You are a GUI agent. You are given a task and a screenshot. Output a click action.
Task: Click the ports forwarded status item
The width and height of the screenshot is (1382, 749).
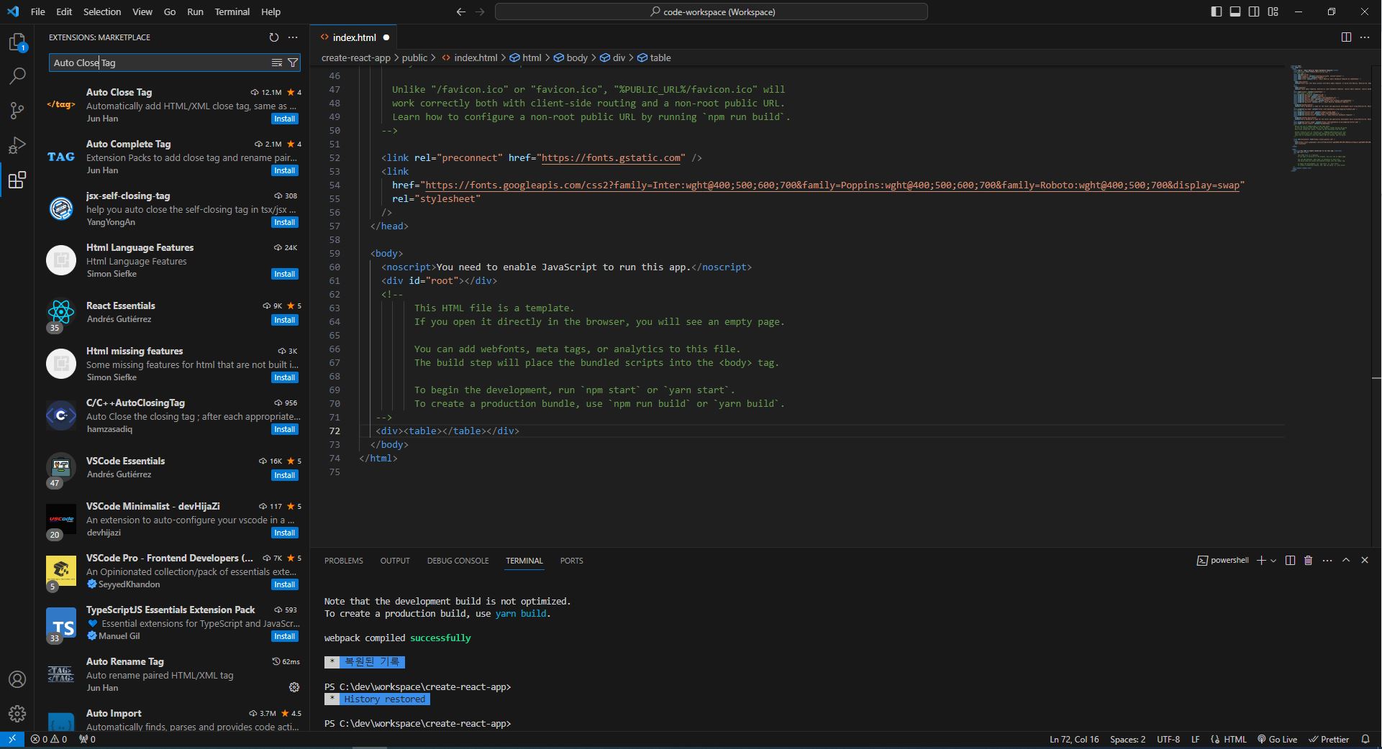tap(87, 739)
